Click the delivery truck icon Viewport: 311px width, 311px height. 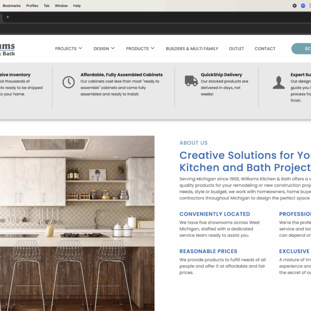point(191,81)
